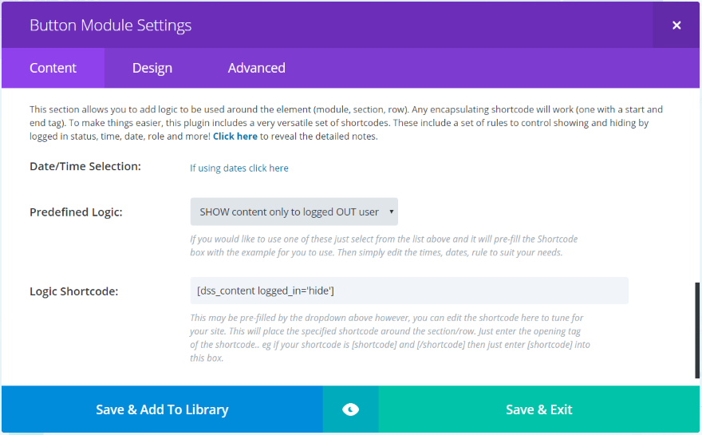Viewport: 702px width, 435px height.
Task: Switch to the Content tab
Action: (x=53, y=68)
